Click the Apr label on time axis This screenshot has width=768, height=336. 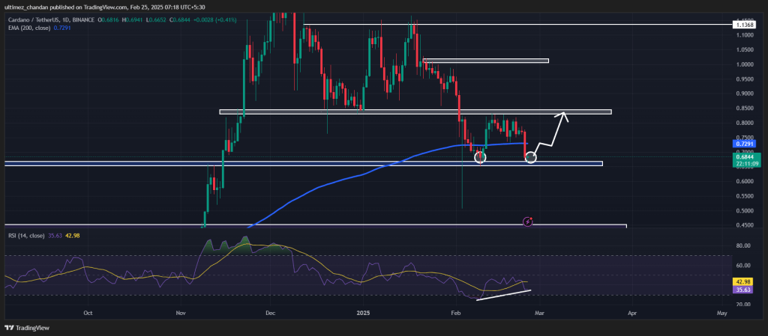tap(632, 313)
